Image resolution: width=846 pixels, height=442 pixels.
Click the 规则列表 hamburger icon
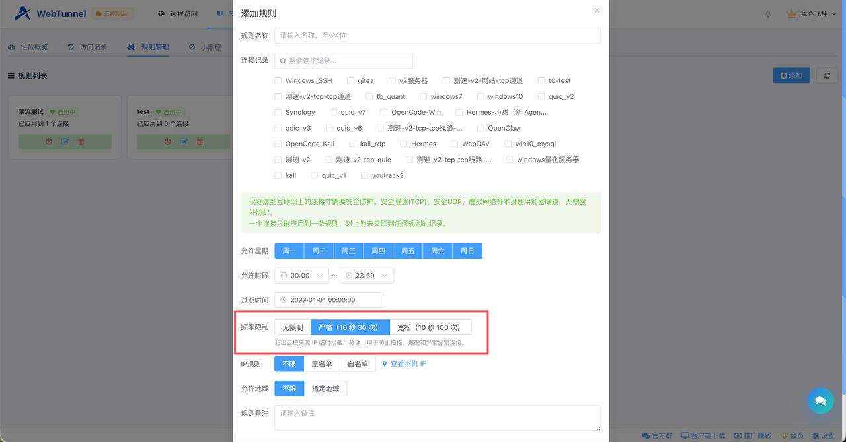(11, 76)
